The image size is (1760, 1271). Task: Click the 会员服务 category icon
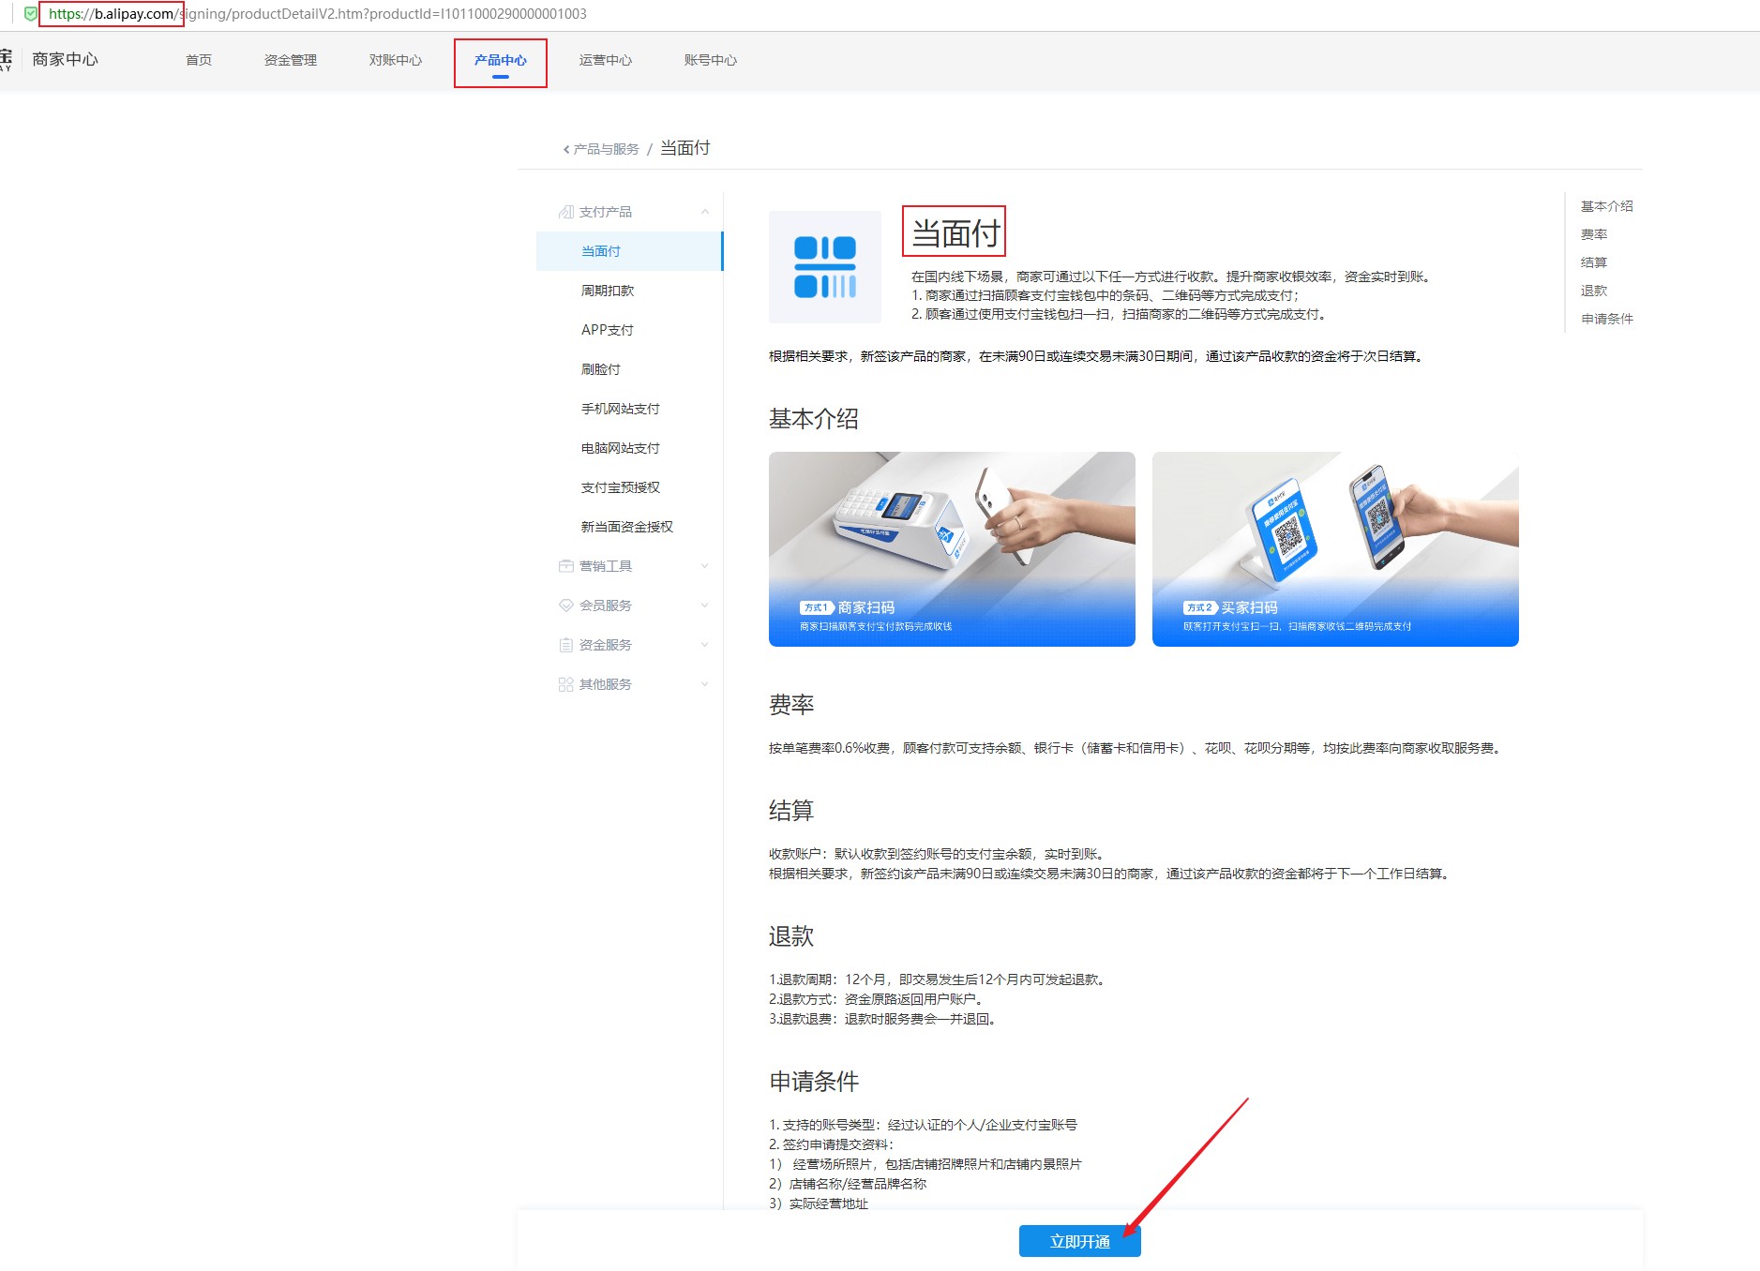pyautogui.click(x=565, y=606)
